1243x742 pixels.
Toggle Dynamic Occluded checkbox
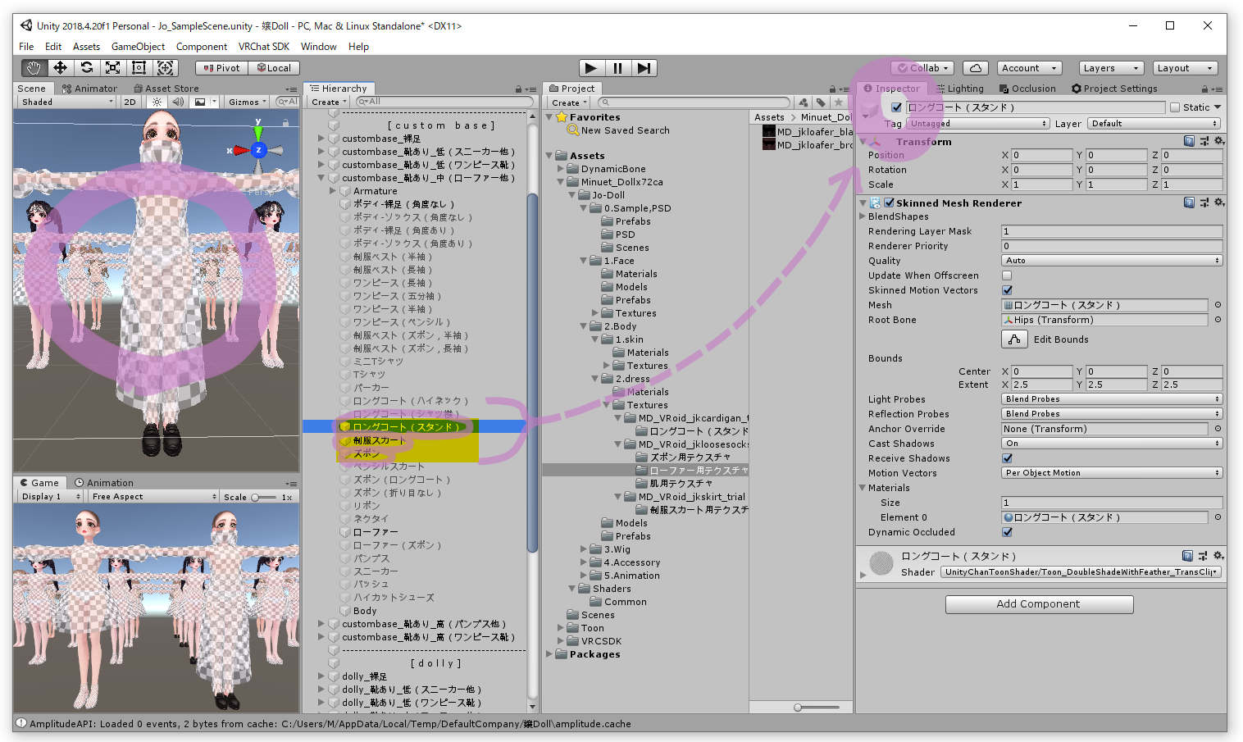click(x=1007, y=532)
